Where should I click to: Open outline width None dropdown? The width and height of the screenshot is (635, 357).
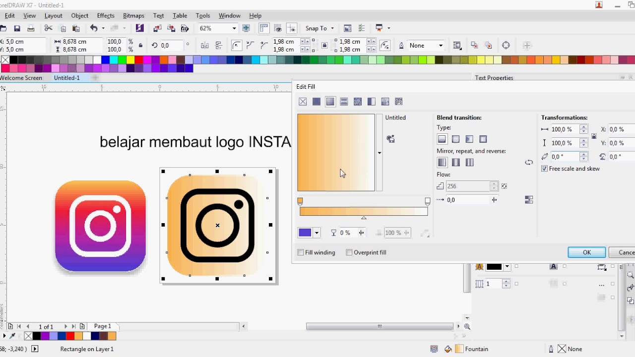440,46
